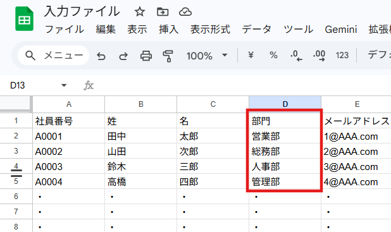The height and width of the screenshot is (232, 391).
Task: Click cell 総務部
Action: 285,151
